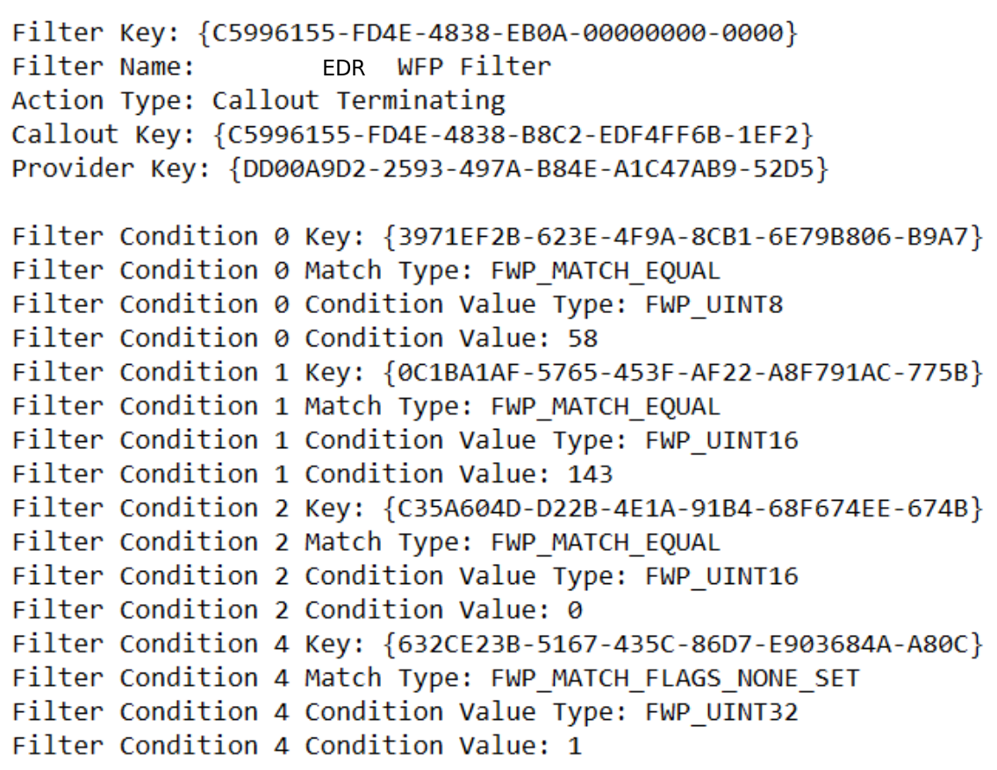
Task: Click the Filter Condition 2 Key GUID
Action: point(683,509)
